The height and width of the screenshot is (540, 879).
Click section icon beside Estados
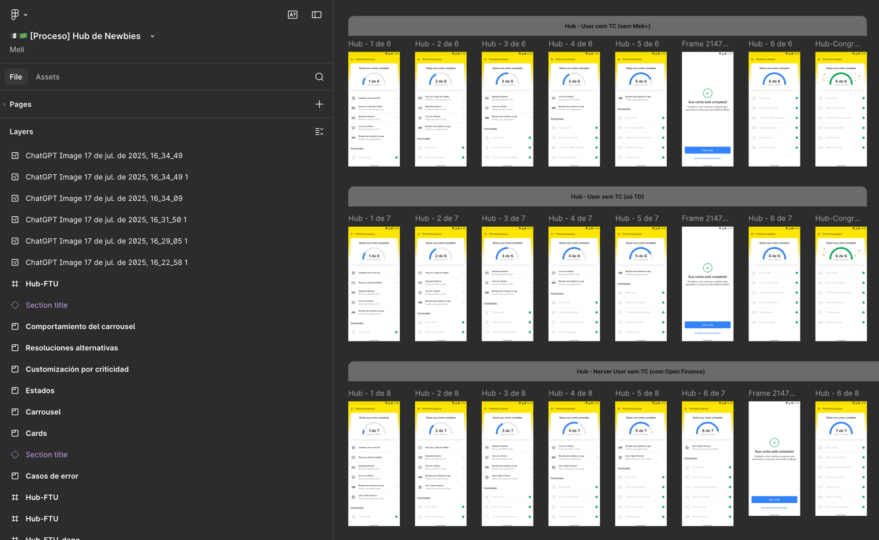click(x=15, y=391)
